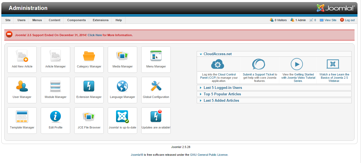Viewport: 361px width, 163px height.
Task: Expand the Last 5 Logged-in Users panel
Action: 274,88
